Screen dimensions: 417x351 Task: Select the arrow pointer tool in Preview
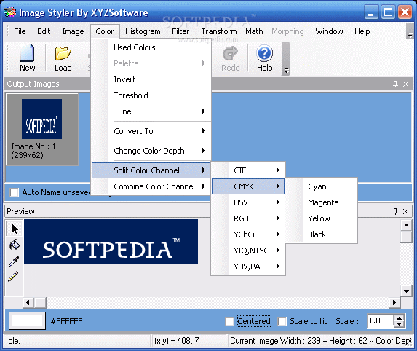pos(15,229)
